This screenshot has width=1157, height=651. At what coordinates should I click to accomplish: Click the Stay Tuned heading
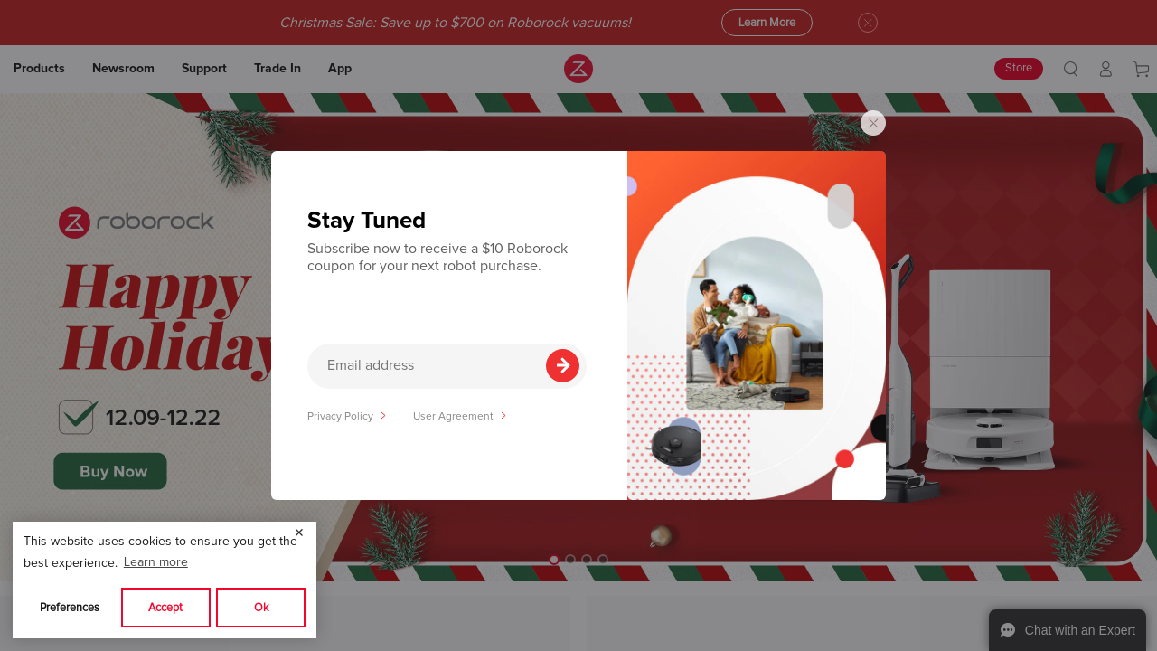pyautogui.click(x=366, y=220)
